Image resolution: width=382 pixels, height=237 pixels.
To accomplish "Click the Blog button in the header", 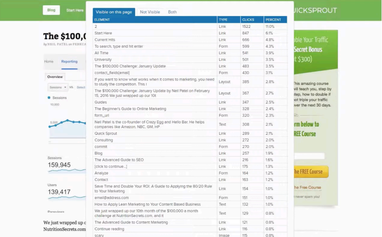I will (x=51, y=10).
